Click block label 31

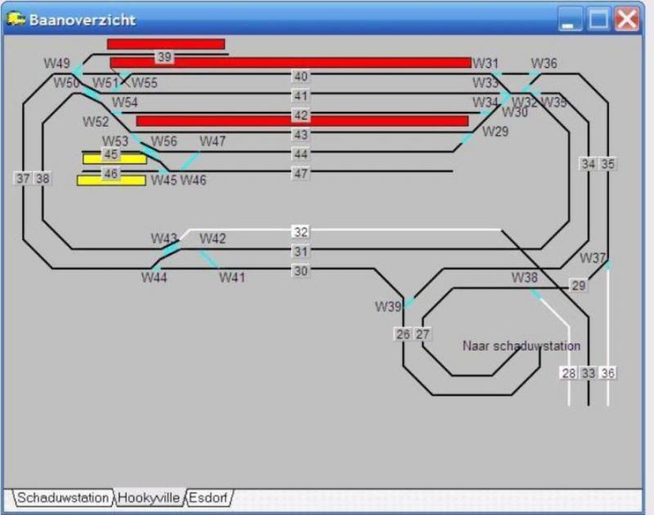tap(301, 252)
